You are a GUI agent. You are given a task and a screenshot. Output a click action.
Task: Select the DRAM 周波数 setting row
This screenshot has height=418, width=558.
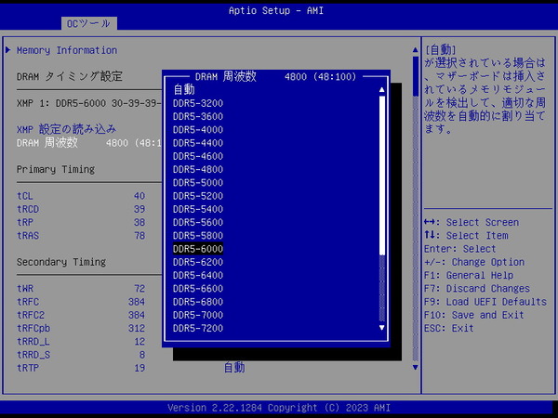pyautogui.click(x=89, y=143)
